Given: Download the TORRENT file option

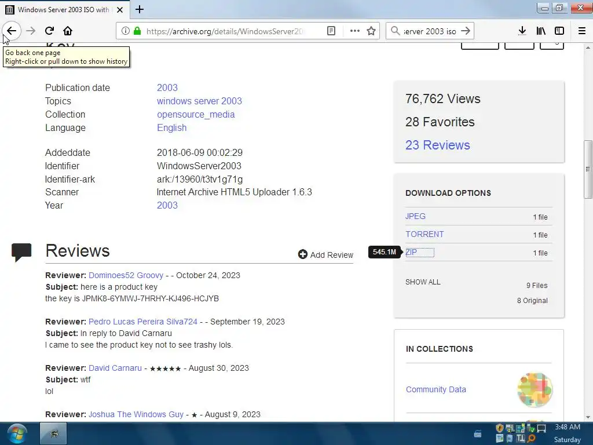Looking at the screenshot, I should (x=424, y=234).
